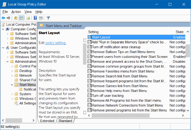
Task: Open the Help toolbar icon
Action: click(x=35, y=18)
